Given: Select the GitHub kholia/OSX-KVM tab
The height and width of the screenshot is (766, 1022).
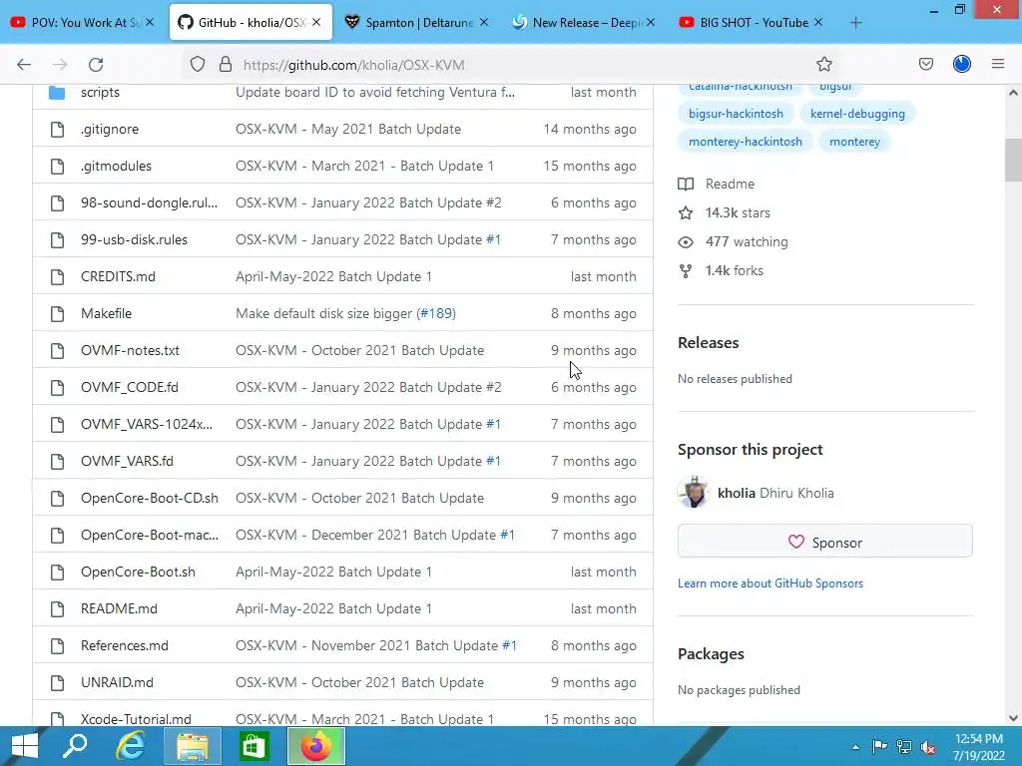Looking at the screenshot, I should coord(251,23).
